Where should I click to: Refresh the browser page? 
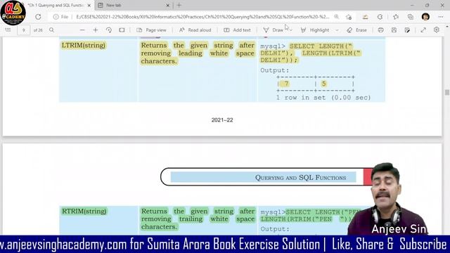pyautogui.click(x=38, y=17)
